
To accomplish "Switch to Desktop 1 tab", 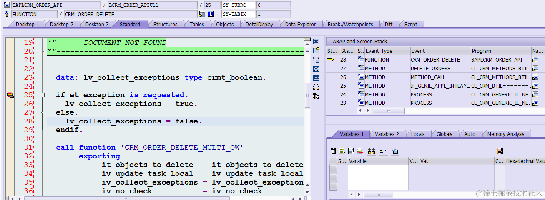I will pos(28,24).
